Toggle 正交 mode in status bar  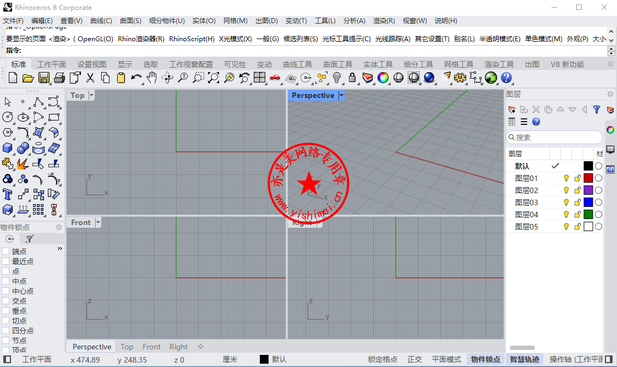(x=414, y=359)
